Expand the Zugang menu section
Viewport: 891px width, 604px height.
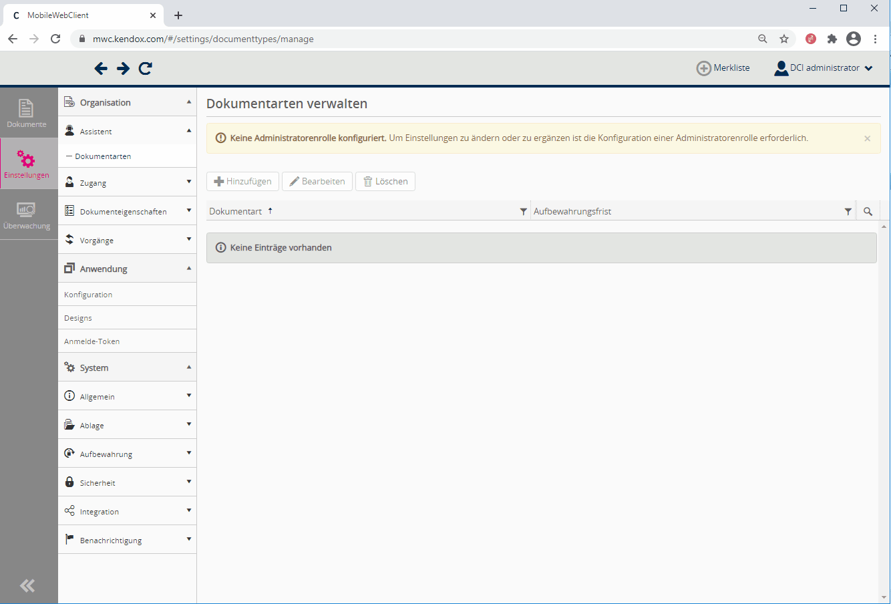tap(127, 182)
